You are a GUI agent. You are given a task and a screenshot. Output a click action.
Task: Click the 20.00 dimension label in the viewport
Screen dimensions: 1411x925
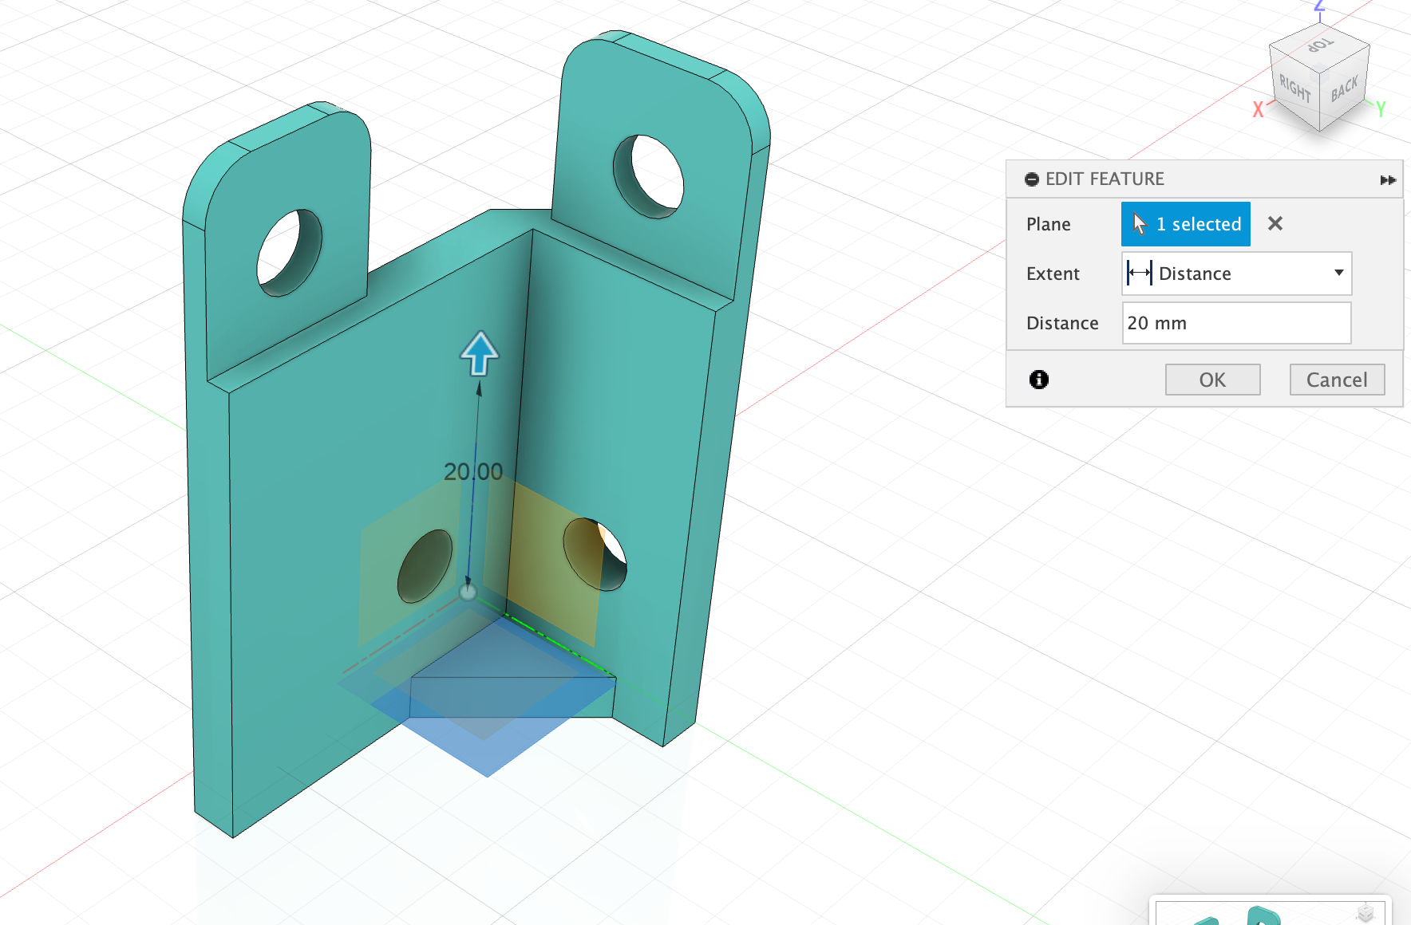[473, 472]
